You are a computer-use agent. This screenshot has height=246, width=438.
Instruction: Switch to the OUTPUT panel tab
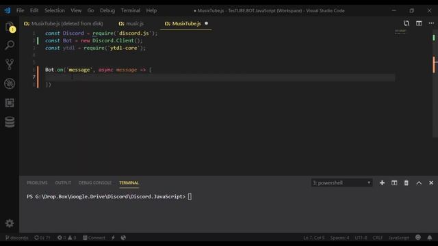point(63,182)
